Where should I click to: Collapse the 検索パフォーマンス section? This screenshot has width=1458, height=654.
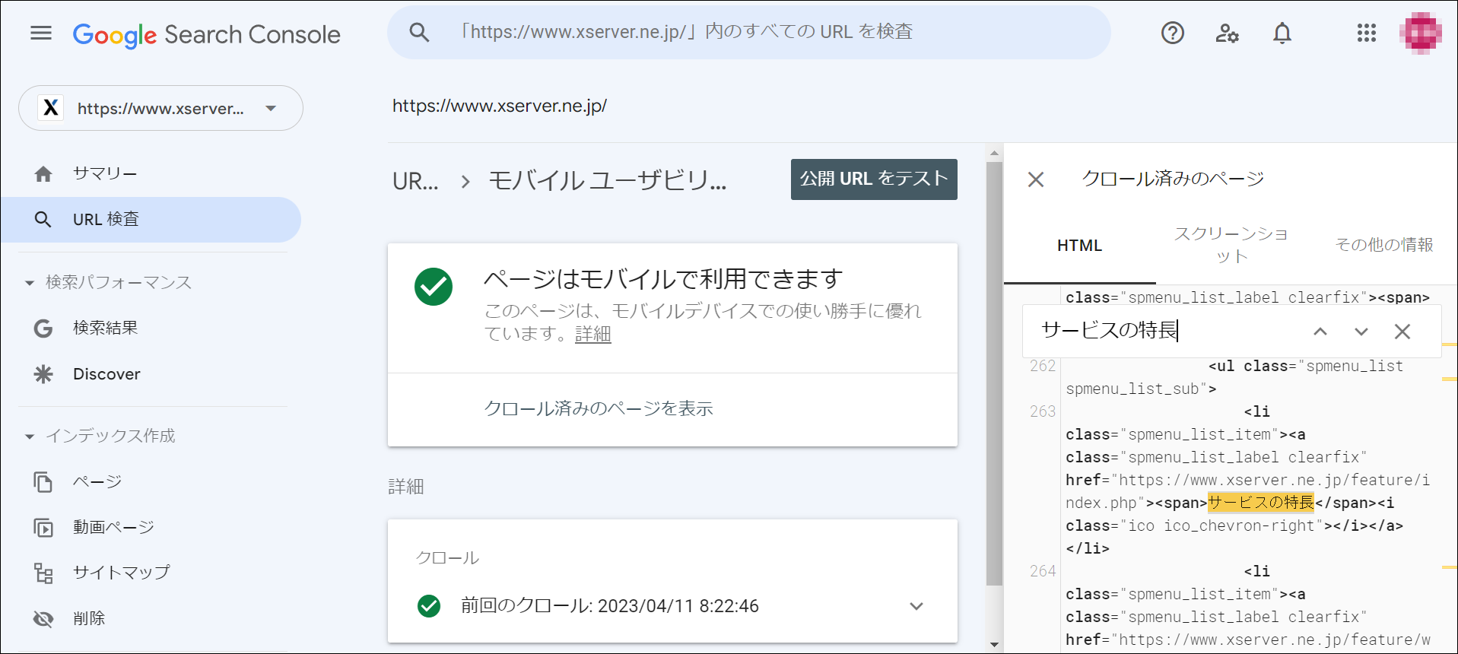[x=30, y=283]
